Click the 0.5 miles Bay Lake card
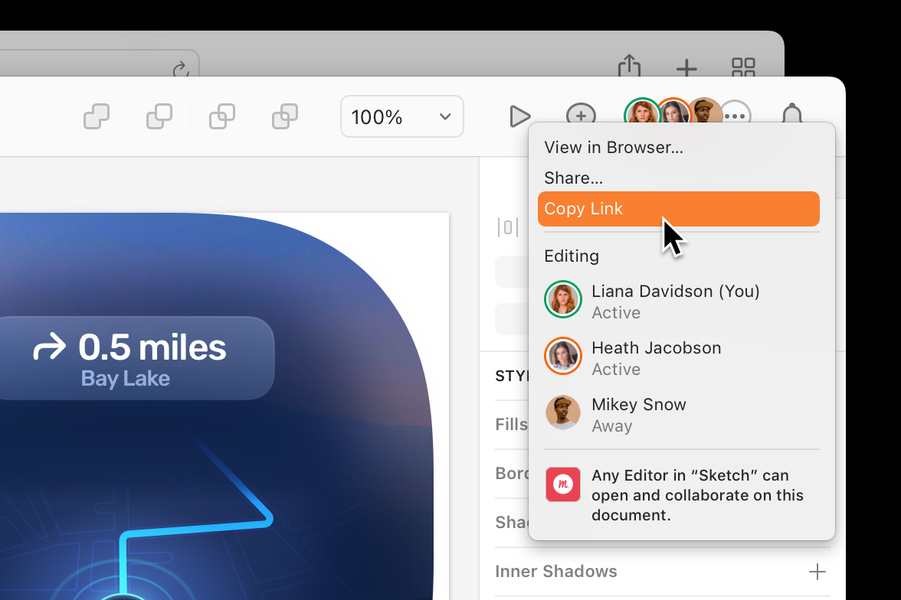Screen dimensions: 901x600 [x=130, y=358]
